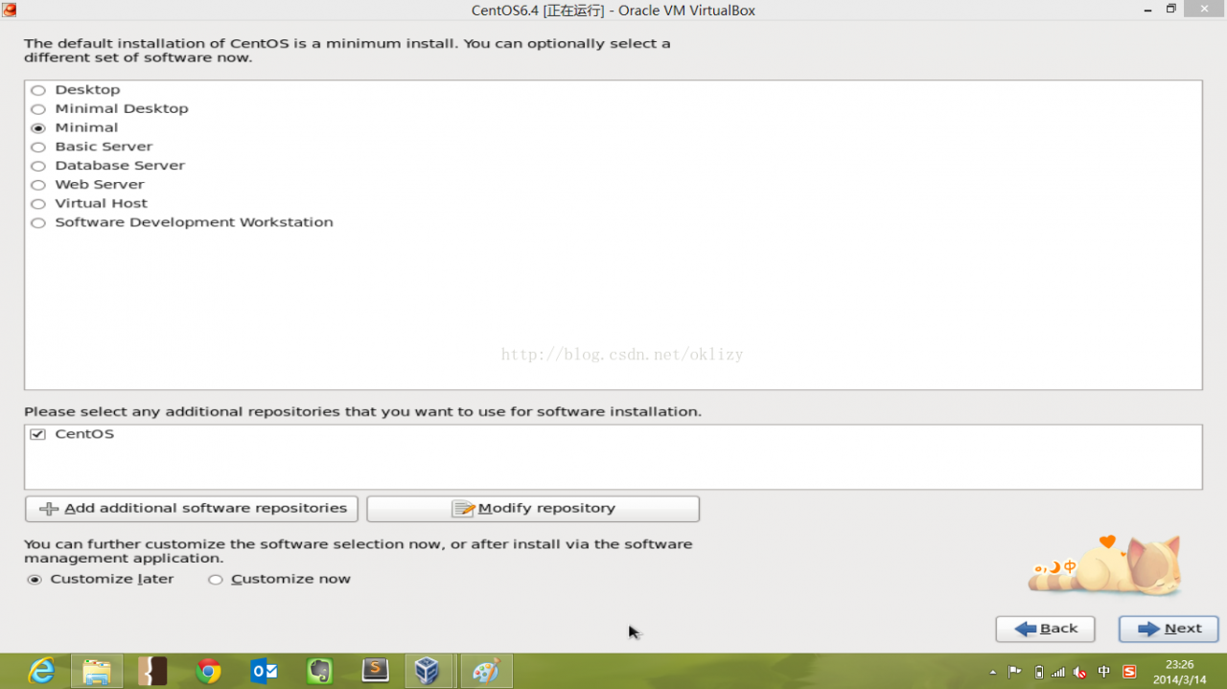Restore the VirtualBox window
1227x689 pixels.
(1170, 9)
